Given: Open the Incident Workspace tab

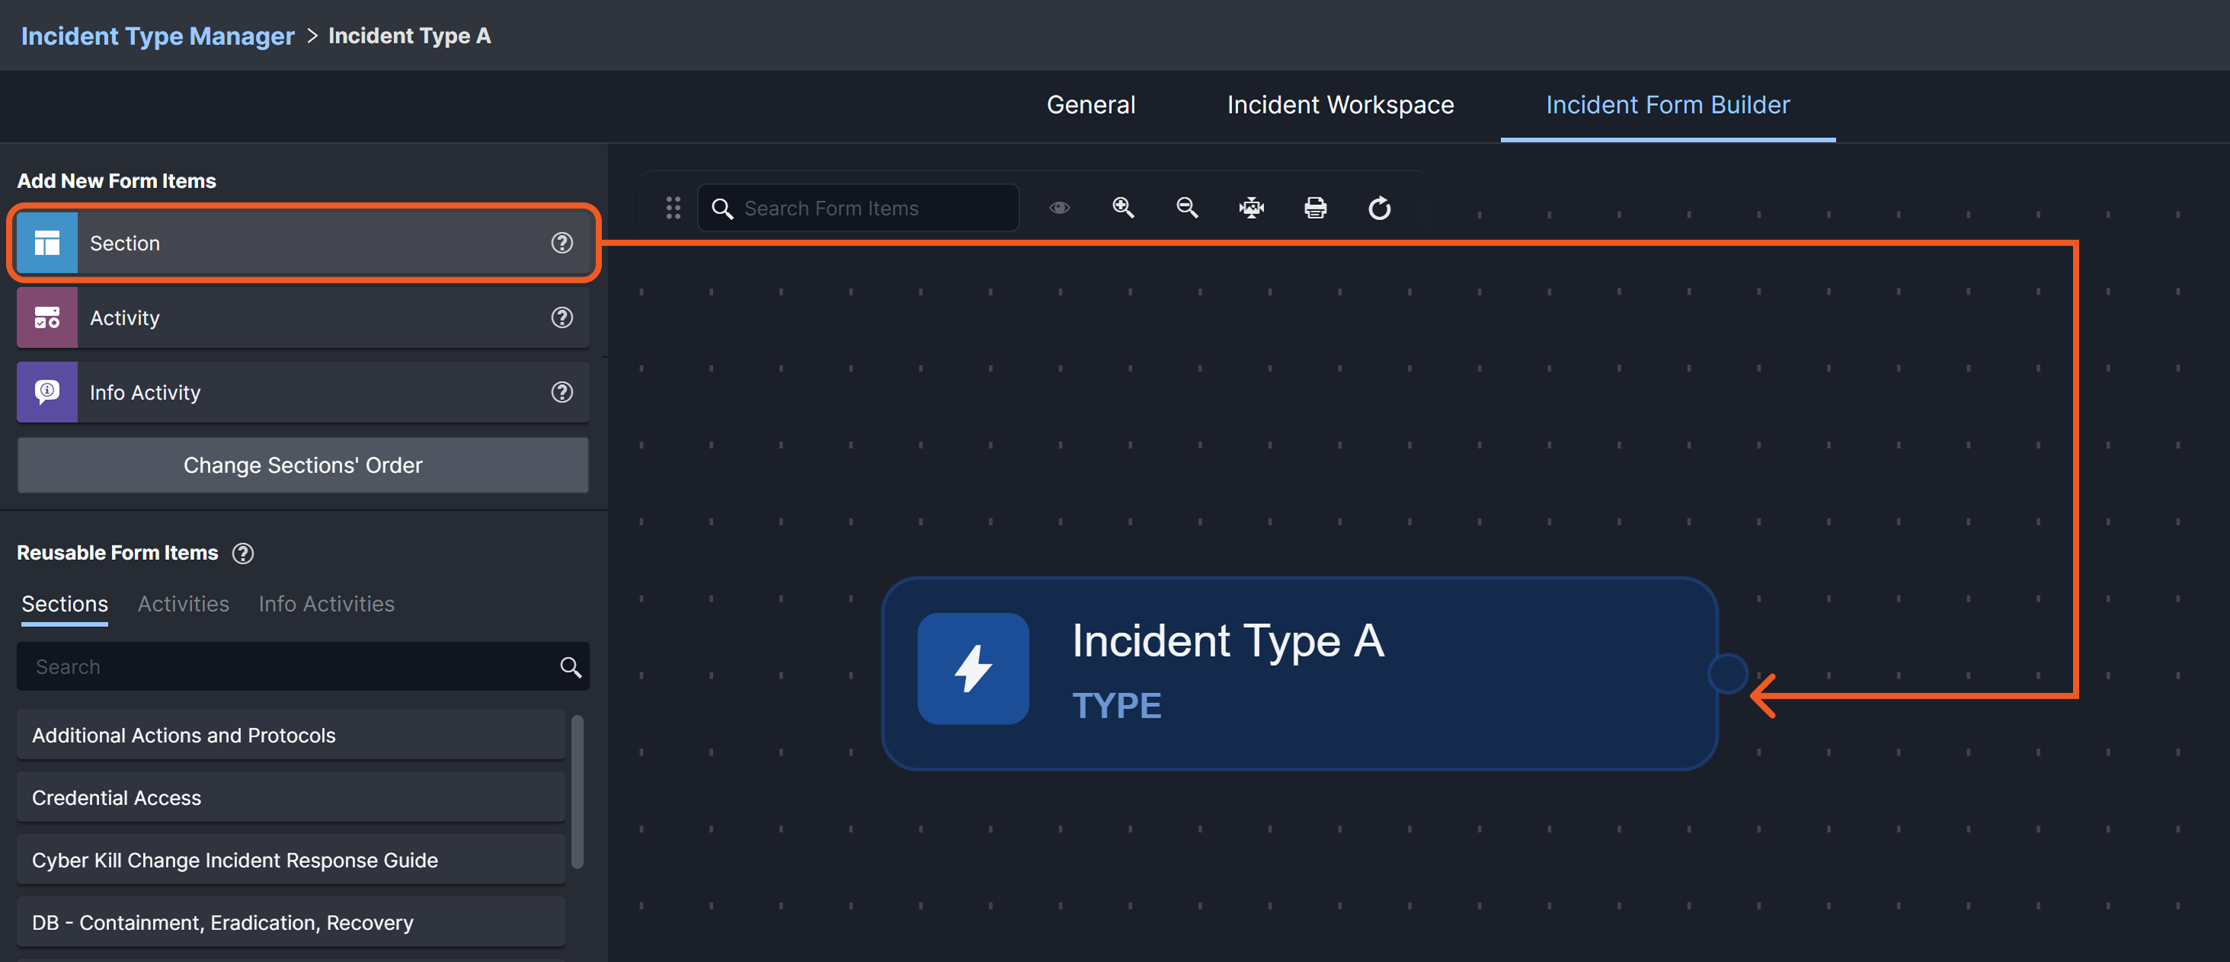Looking at the screenshot, I should 1339,106.
